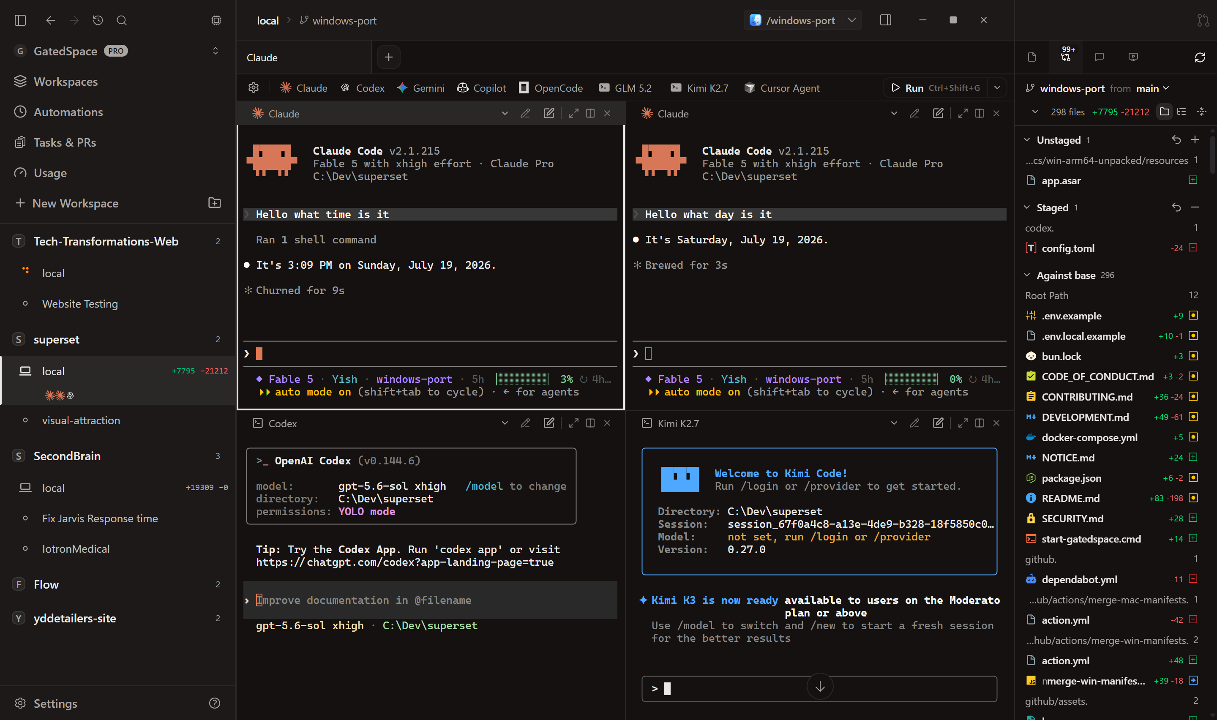The height and width of the screenshot is (720, 1217).
Task: Go back with the left arrow
Action: (x=50, y=20)
